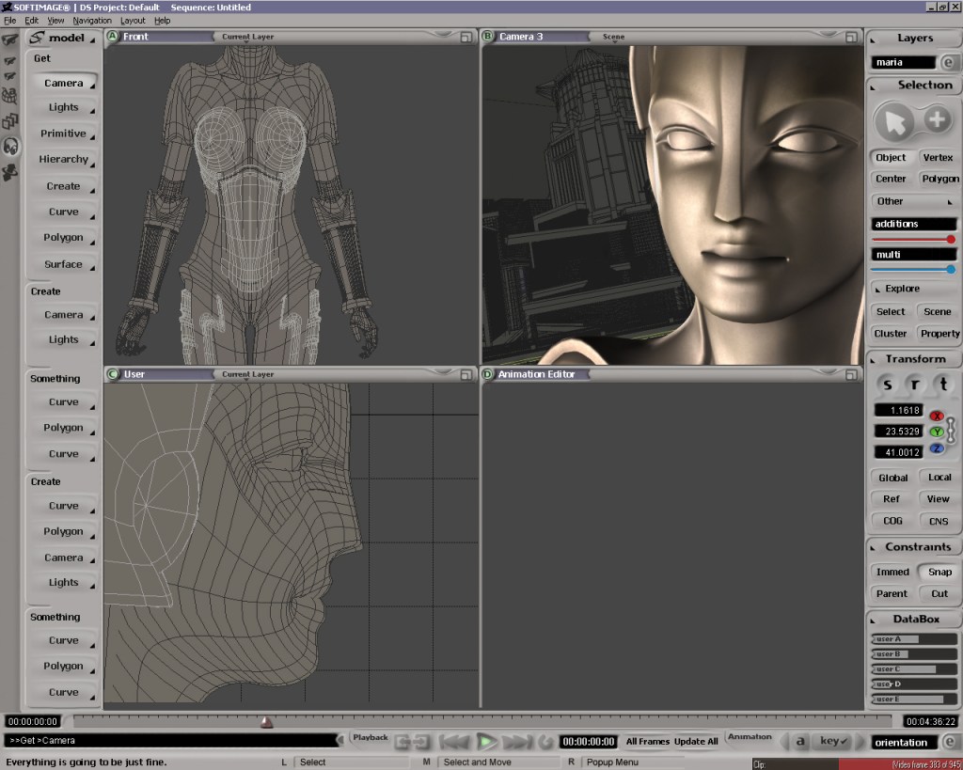This screenshot has width=963, height=770.
Task: Enable Snap in the Constraints panel
Action: [939, 572]
